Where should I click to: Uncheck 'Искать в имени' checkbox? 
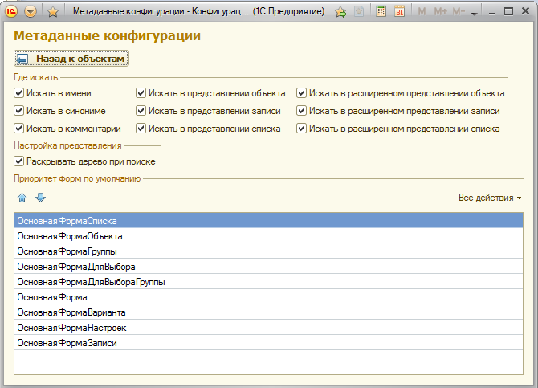point(19,93)
